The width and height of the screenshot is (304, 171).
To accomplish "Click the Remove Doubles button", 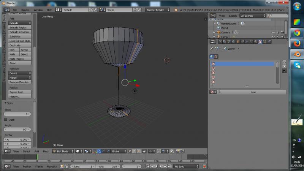I will [19, 82].
